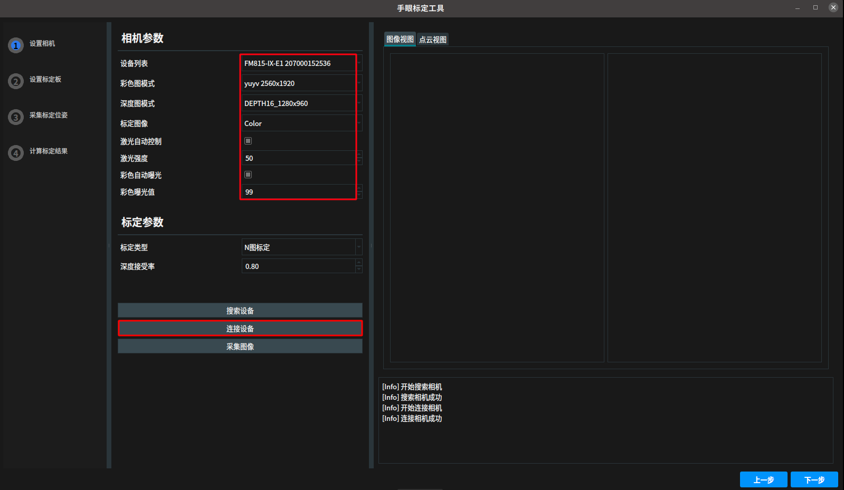The width and height of the screenshot is (844, 490).
Task: Click the 激光强度 label
Action: click(134, 158)
